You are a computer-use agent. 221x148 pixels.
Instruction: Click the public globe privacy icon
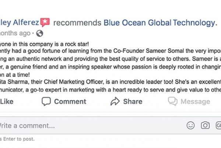40,33
